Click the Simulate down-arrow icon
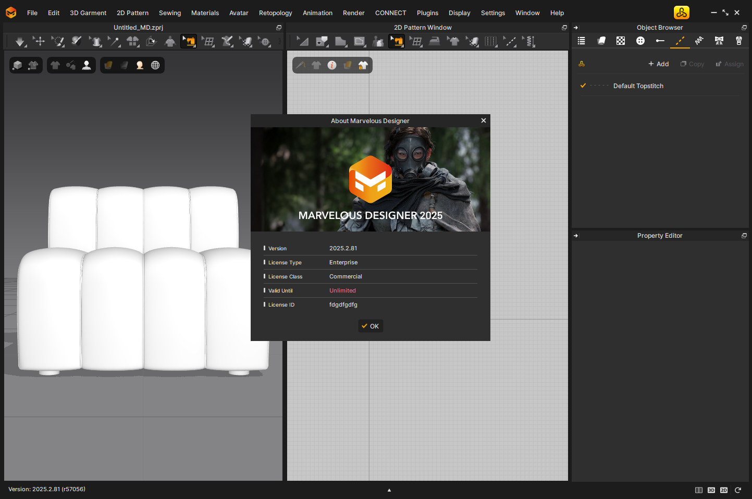This screenshot has height=499, width=752. (x=20, y=41)
